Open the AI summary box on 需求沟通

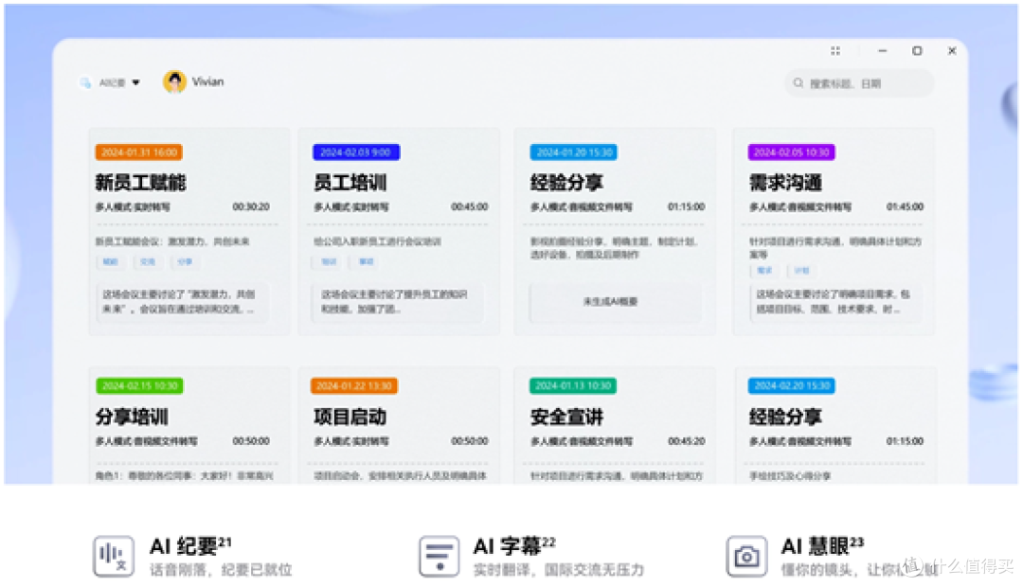coord(835,302)
